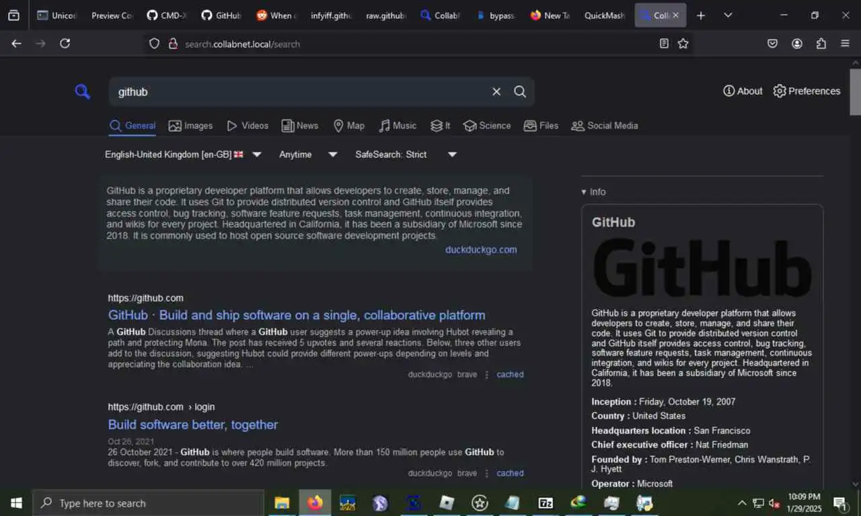The image size is (861, 516).
Task: Open more options for first result
Action: click(x=487, y=374)
